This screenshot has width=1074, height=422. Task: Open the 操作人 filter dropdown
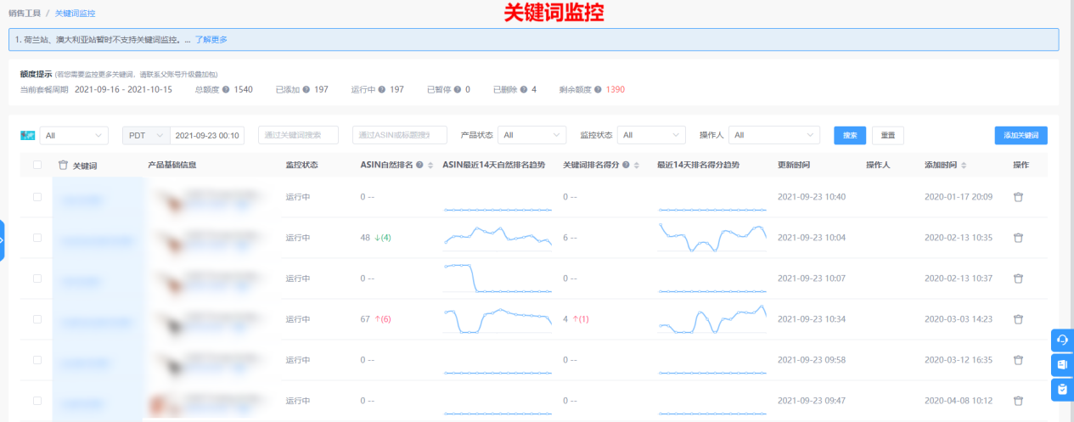pos(773,135)
